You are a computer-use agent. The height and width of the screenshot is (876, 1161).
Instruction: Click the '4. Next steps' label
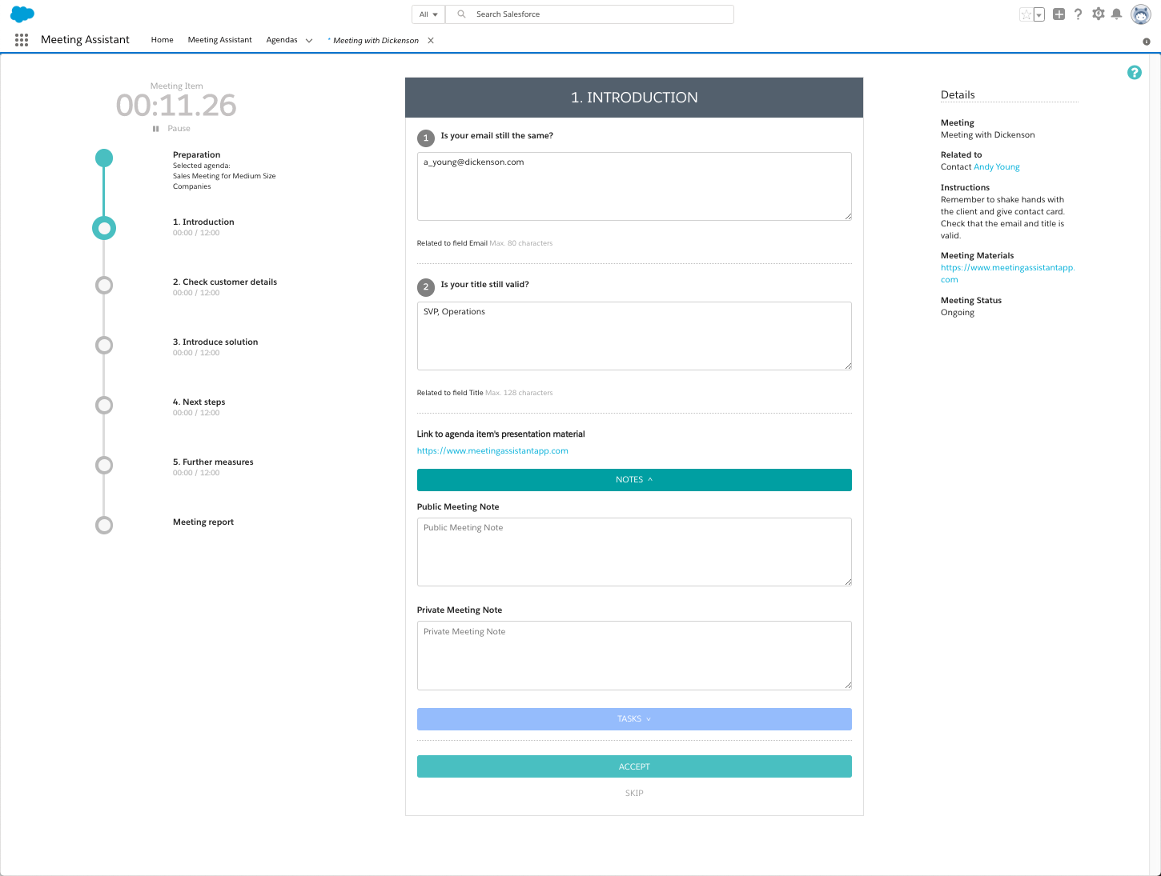199,402
